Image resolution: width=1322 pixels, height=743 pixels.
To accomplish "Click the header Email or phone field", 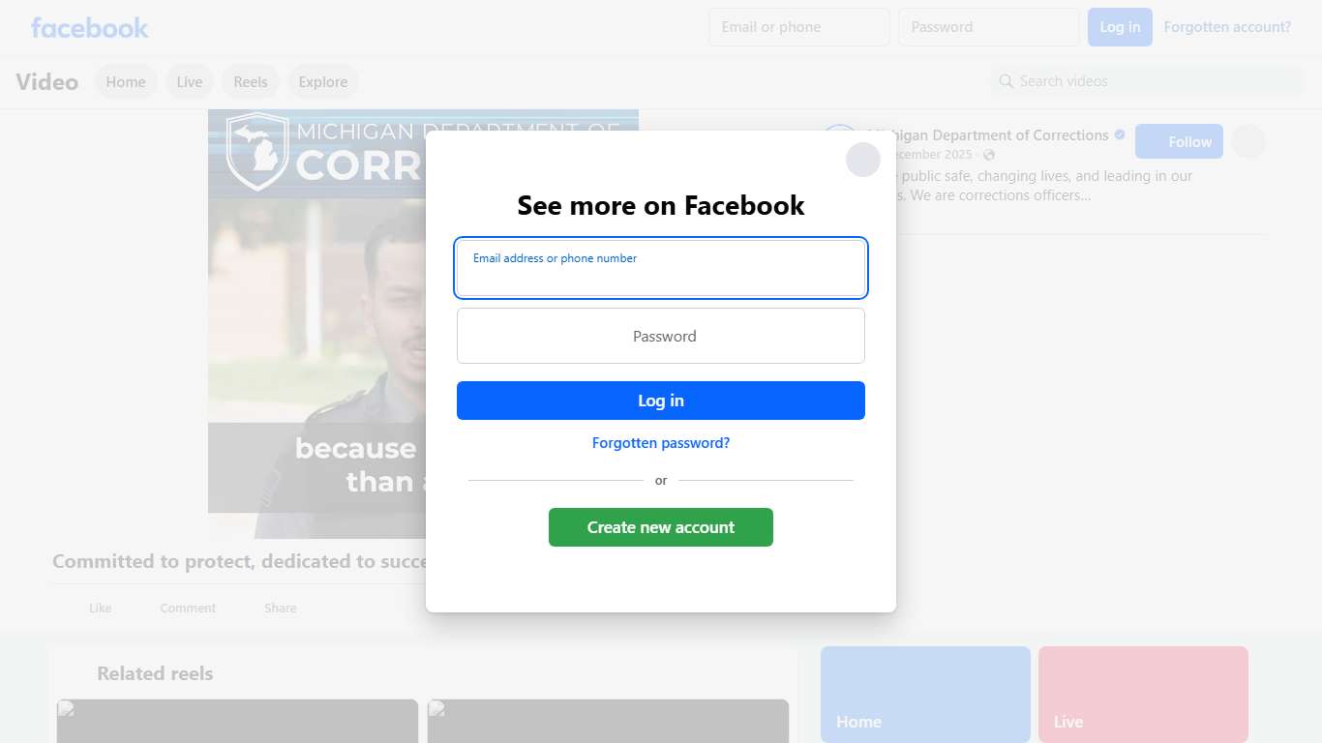I will [799, 27].
